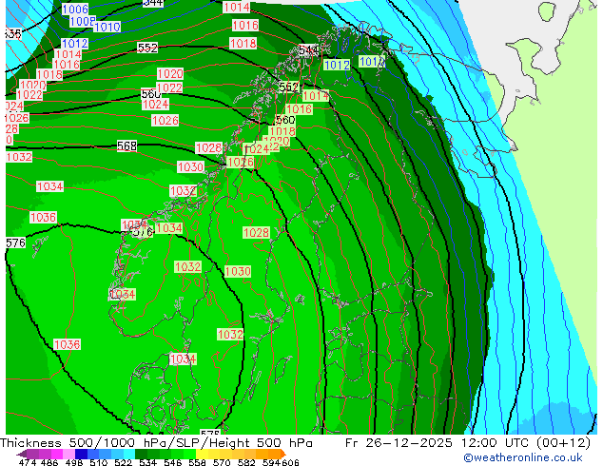The width and height of the screenshot is (603, 466).
Task: Select the map title 'Thickness 500/1000 hPa/SLP/Height 500 hPa'
Action: [156, 443]
